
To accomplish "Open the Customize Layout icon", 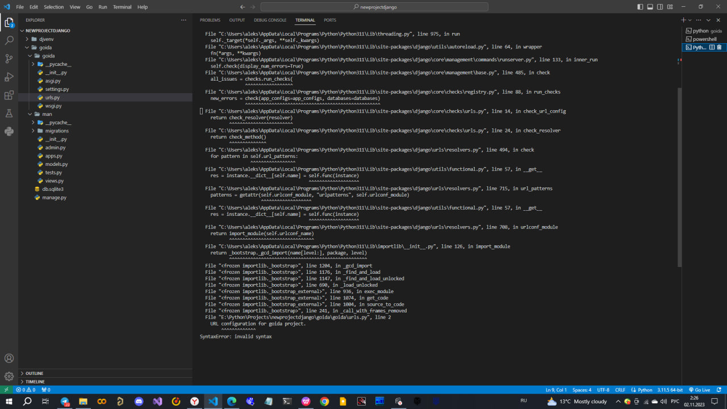I will pos(671,7).
